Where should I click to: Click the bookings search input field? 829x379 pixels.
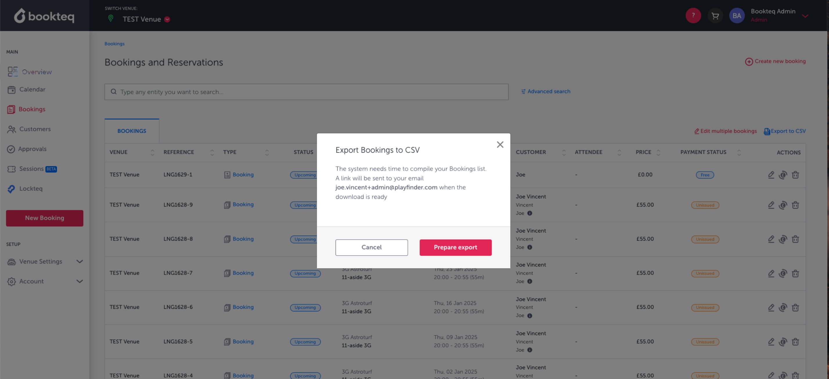pyautogui.click(x=306, y=92)
